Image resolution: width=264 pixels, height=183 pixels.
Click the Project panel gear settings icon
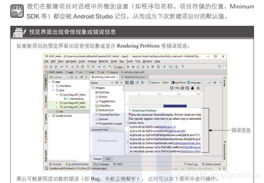pos(82,77)
